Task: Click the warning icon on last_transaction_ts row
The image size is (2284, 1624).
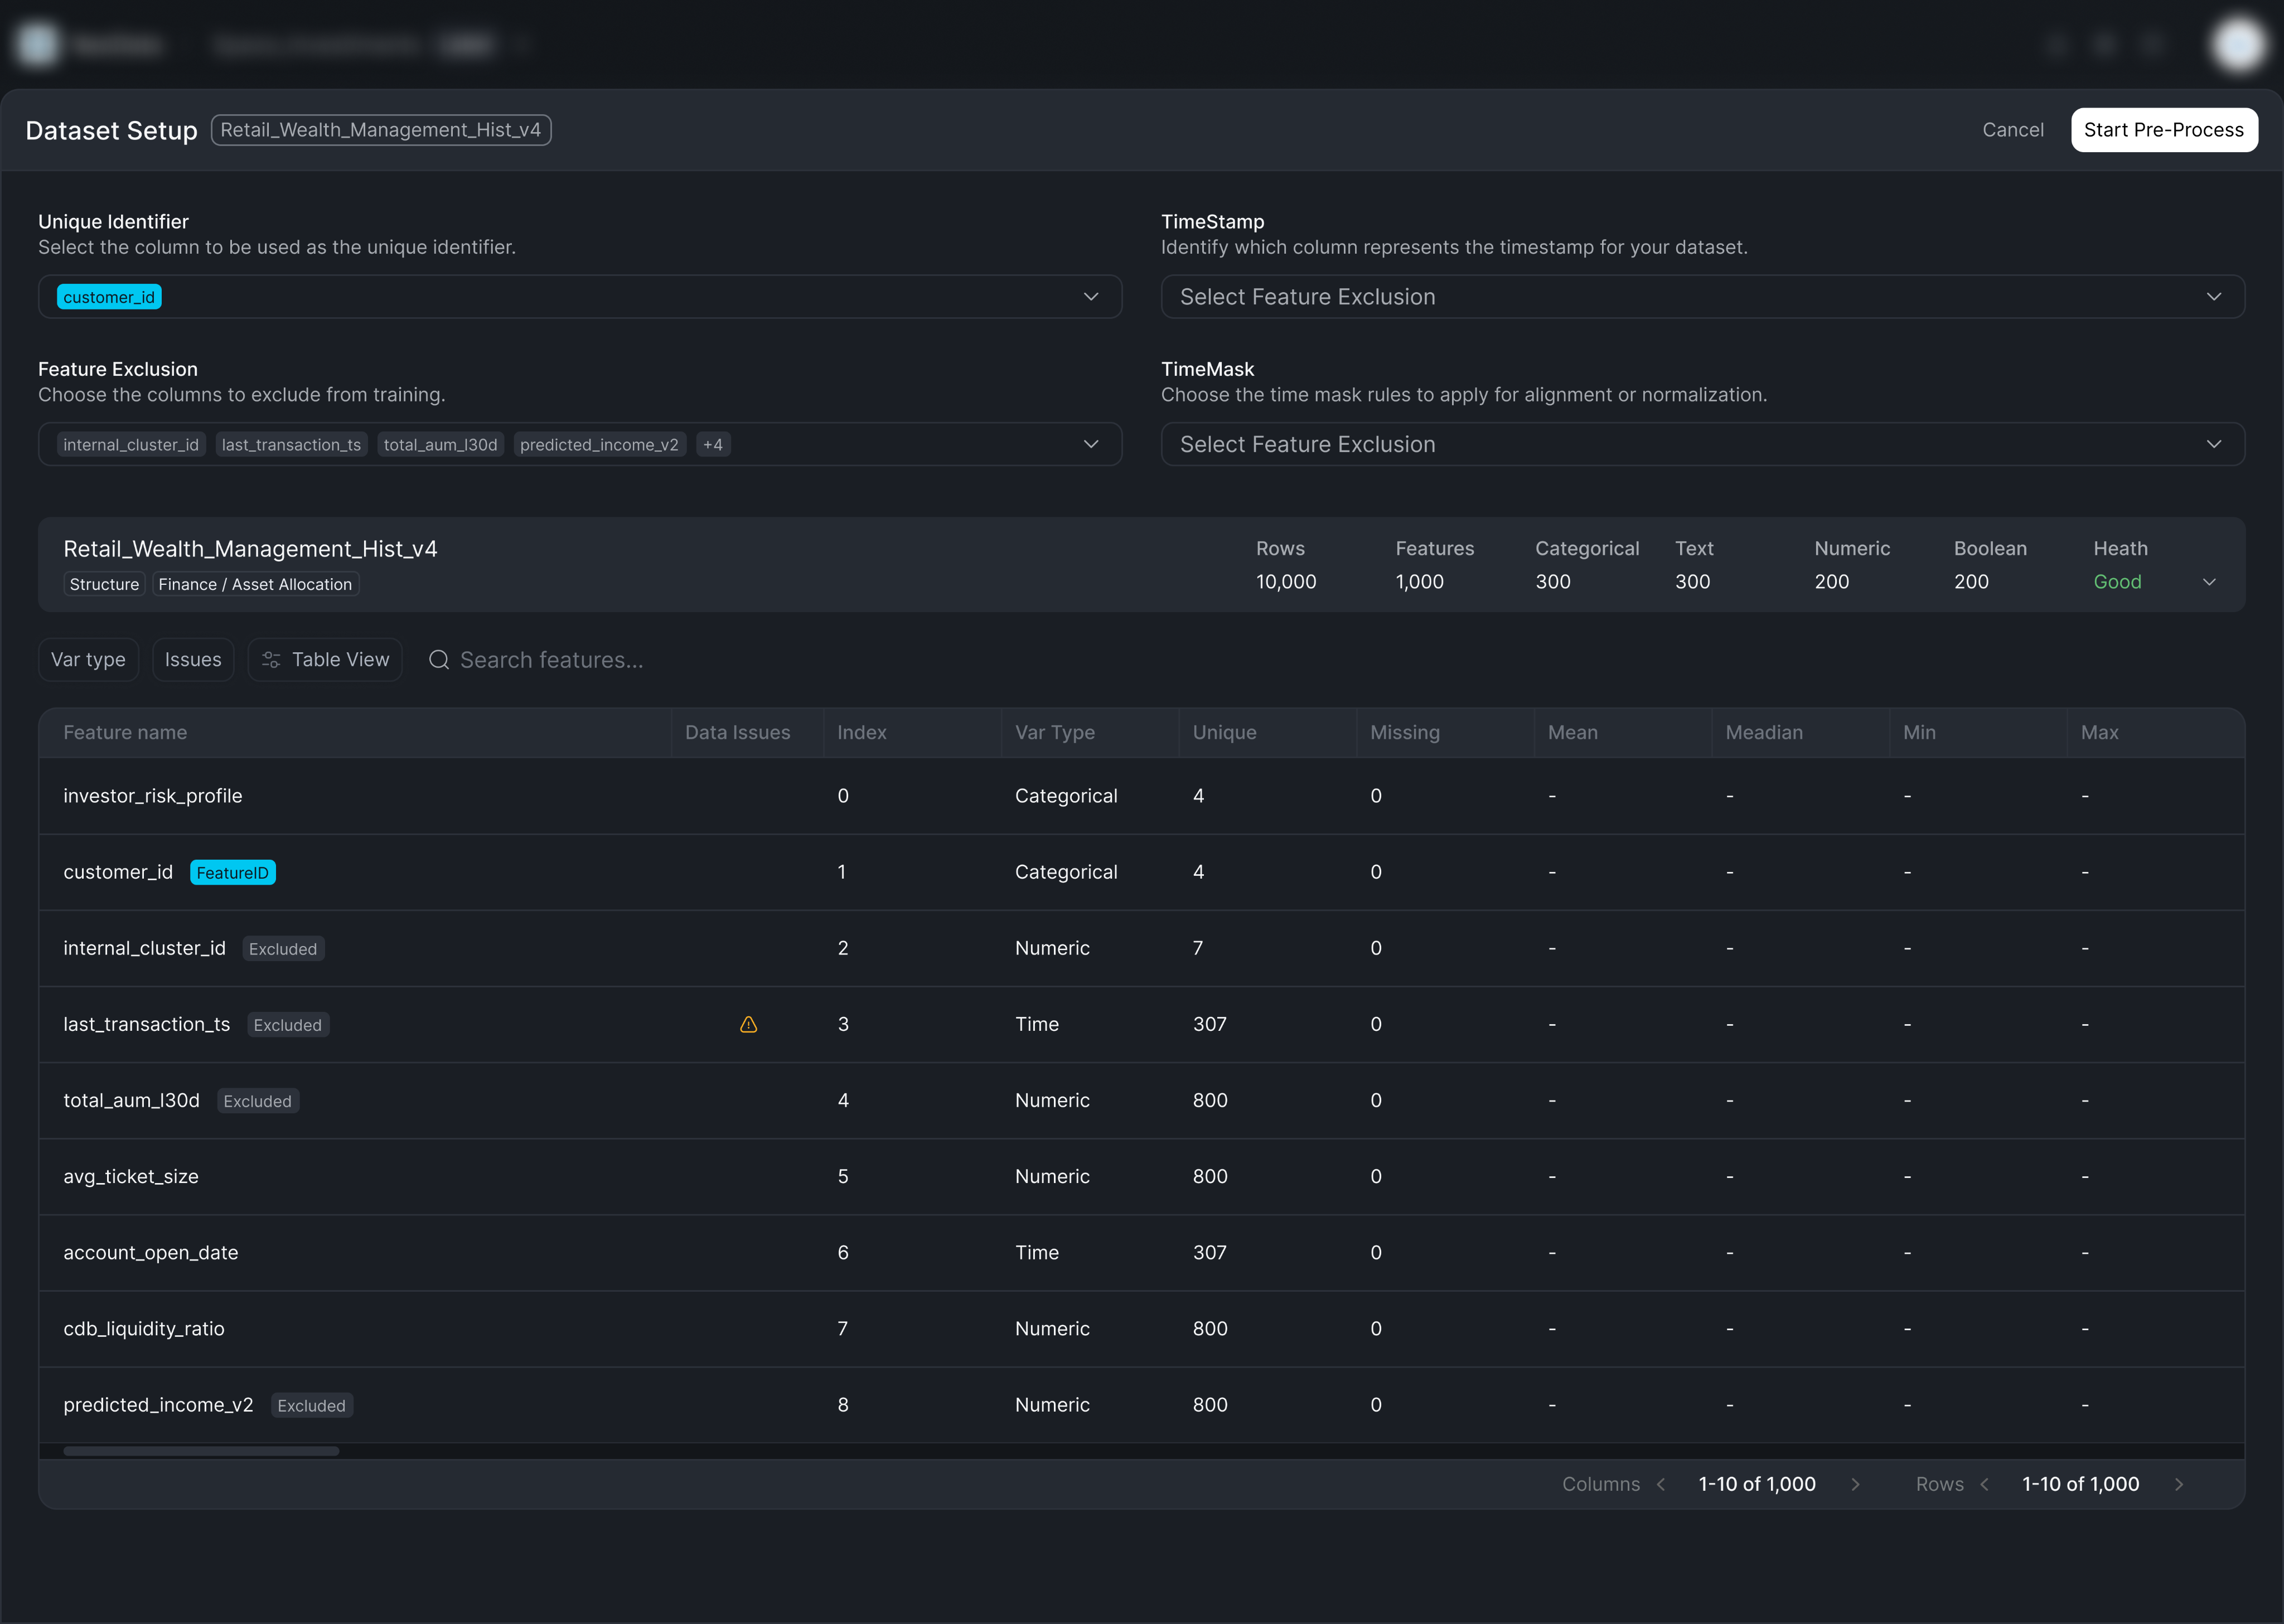Action: pos(748,1024)
